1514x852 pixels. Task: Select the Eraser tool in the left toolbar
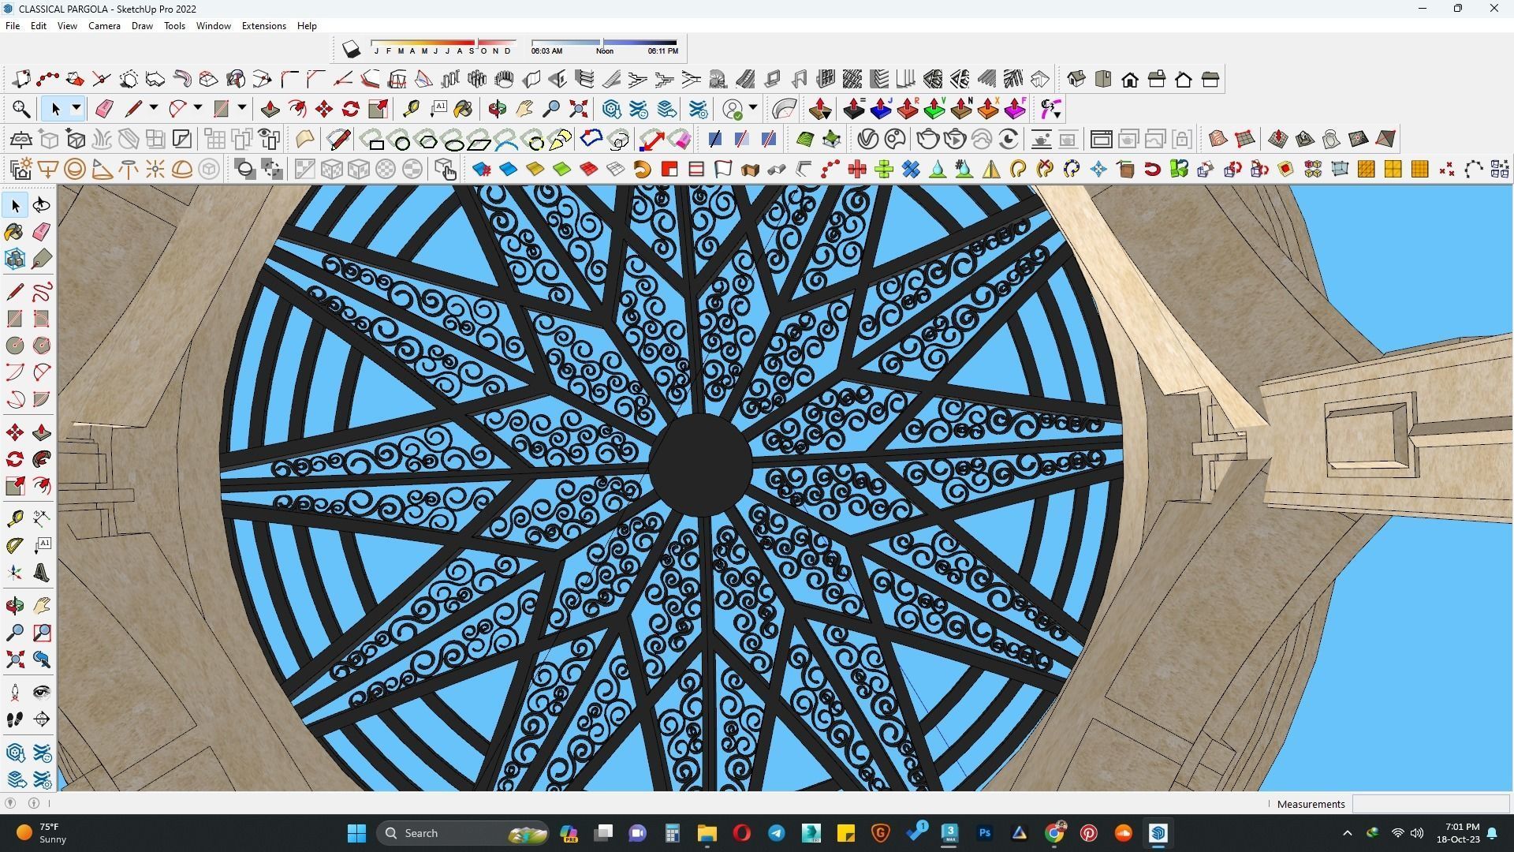click(42, 232)
